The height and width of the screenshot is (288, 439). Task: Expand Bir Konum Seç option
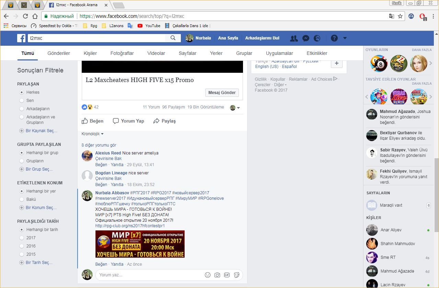[x=38, y=208]
